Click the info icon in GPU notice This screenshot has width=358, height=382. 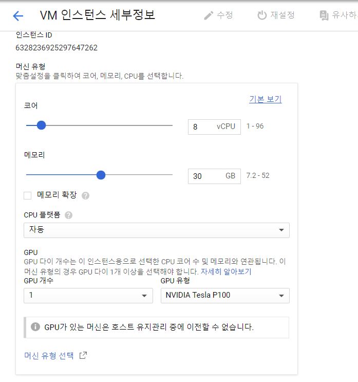[x=35, y=326]
